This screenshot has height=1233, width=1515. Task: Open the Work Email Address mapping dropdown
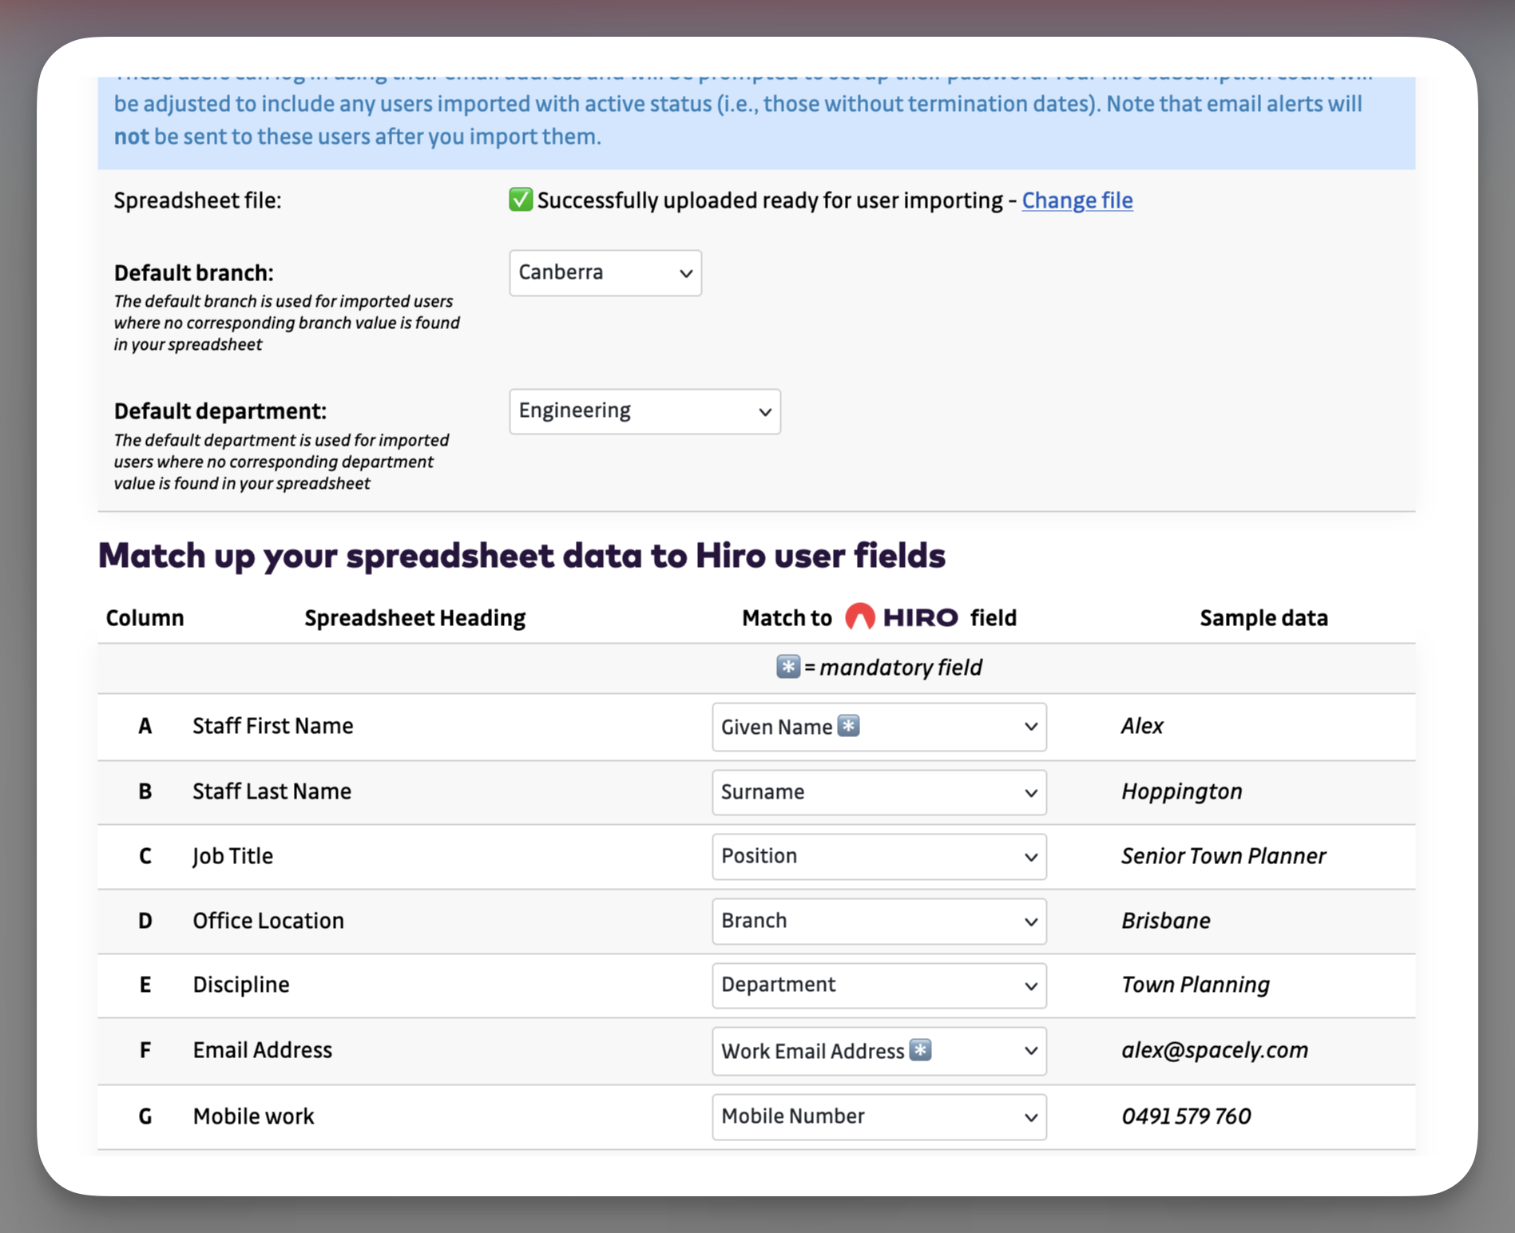(x=878, y=1051)
